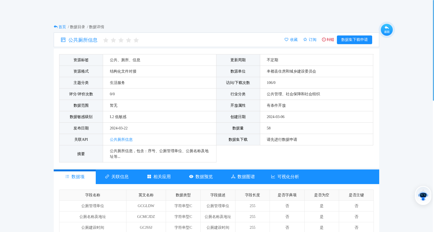The height and width of the screenshot is (232, 434).
Task: Click the 数据集下载 label cell
Action: (x=238, y=140)
